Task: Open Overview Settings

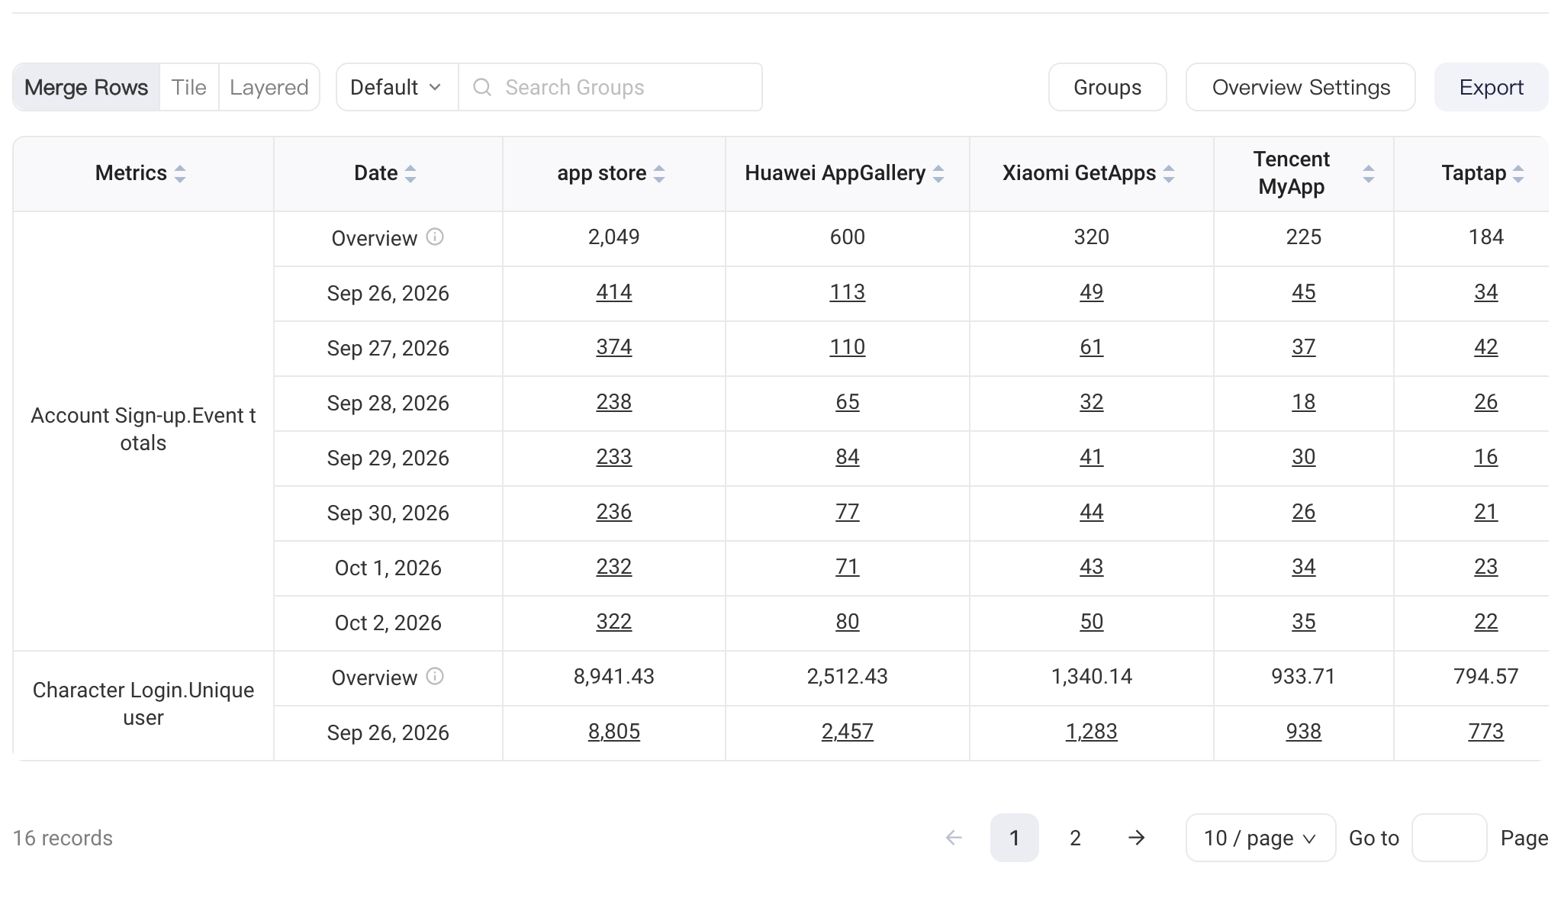Action: (x=1301, y=87)
